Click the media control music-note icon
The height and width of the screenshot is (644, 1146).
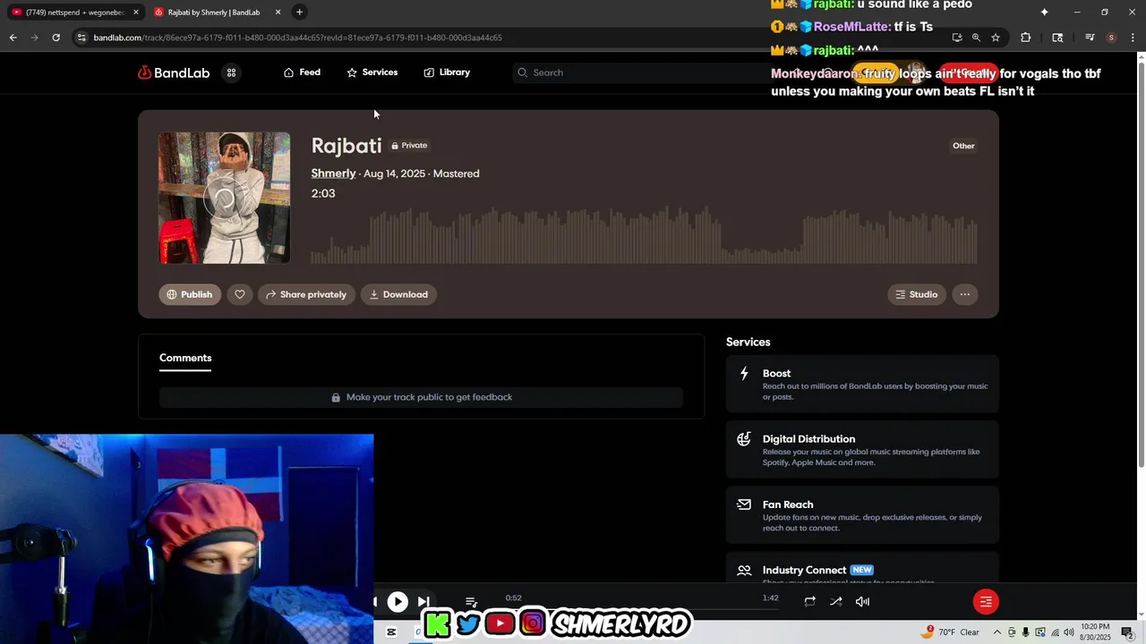coord(1090,38)
